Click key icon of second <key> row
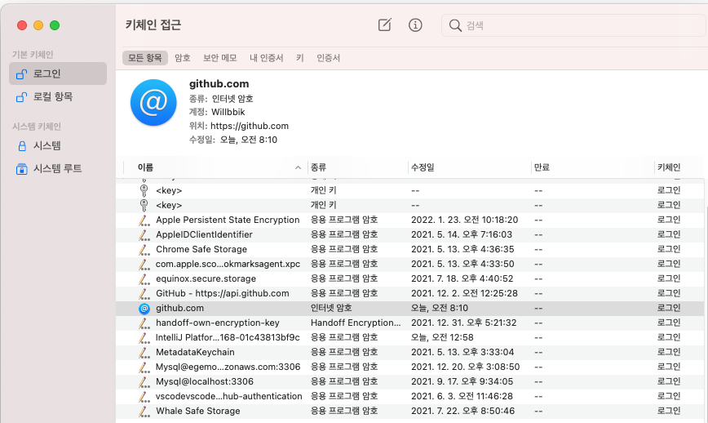Viewport: 708px width, 423px height. [x=144, y=205]
